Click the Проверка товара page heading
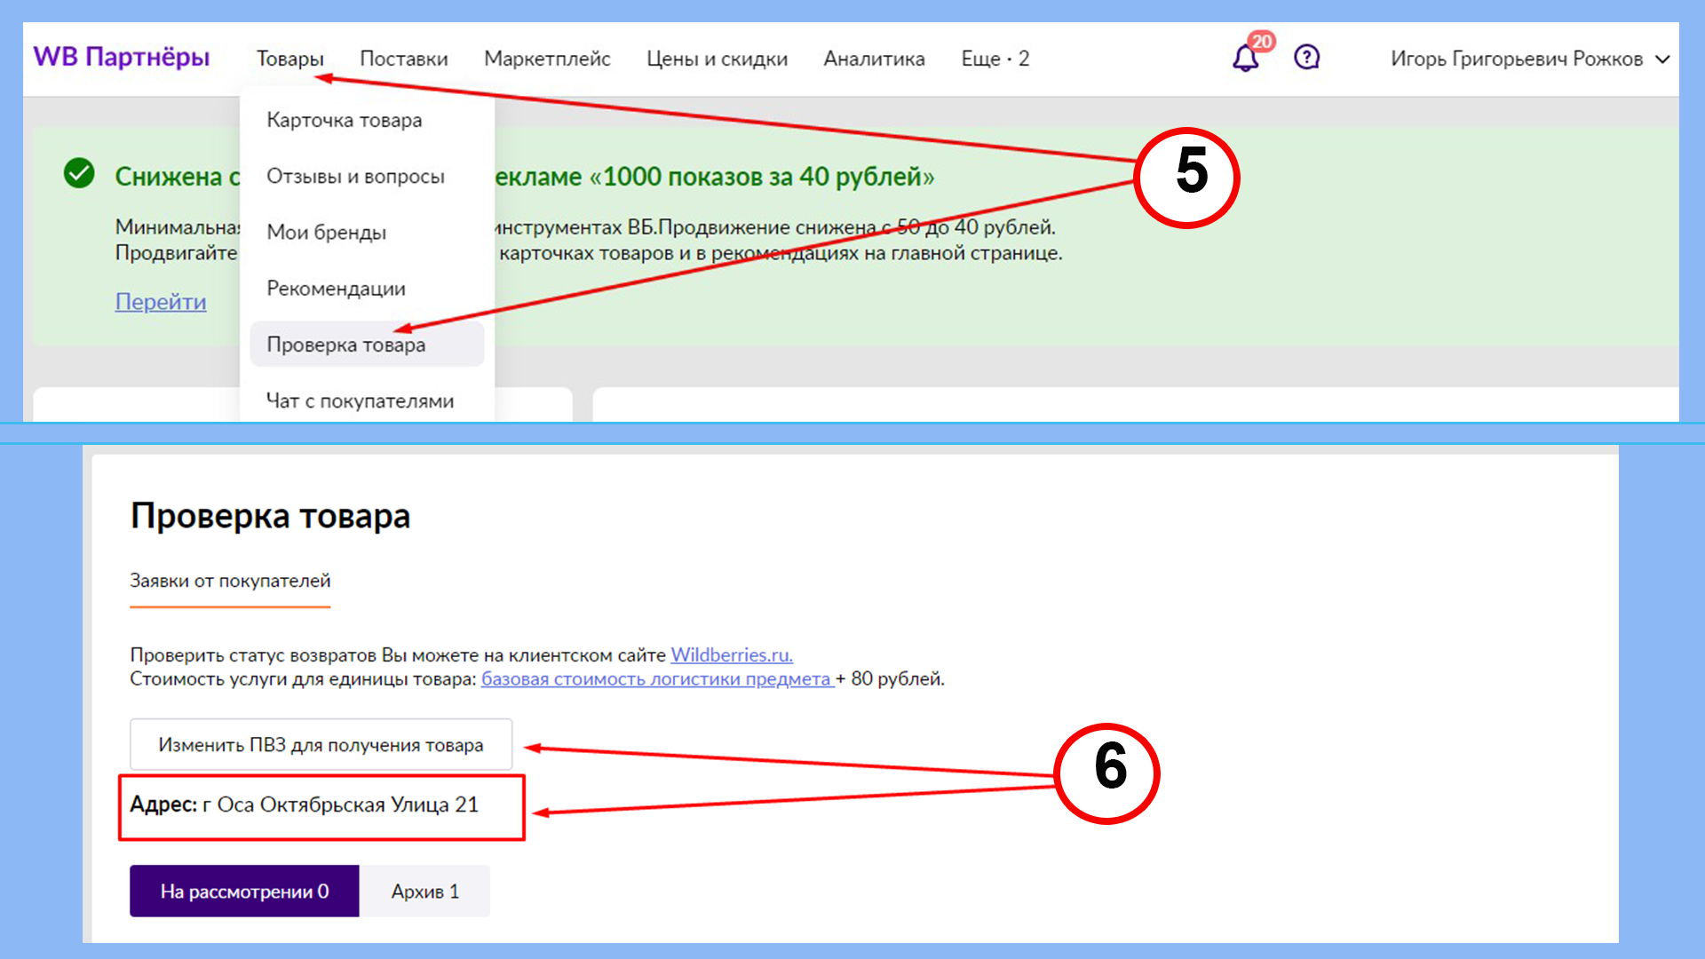 point(270,516)
